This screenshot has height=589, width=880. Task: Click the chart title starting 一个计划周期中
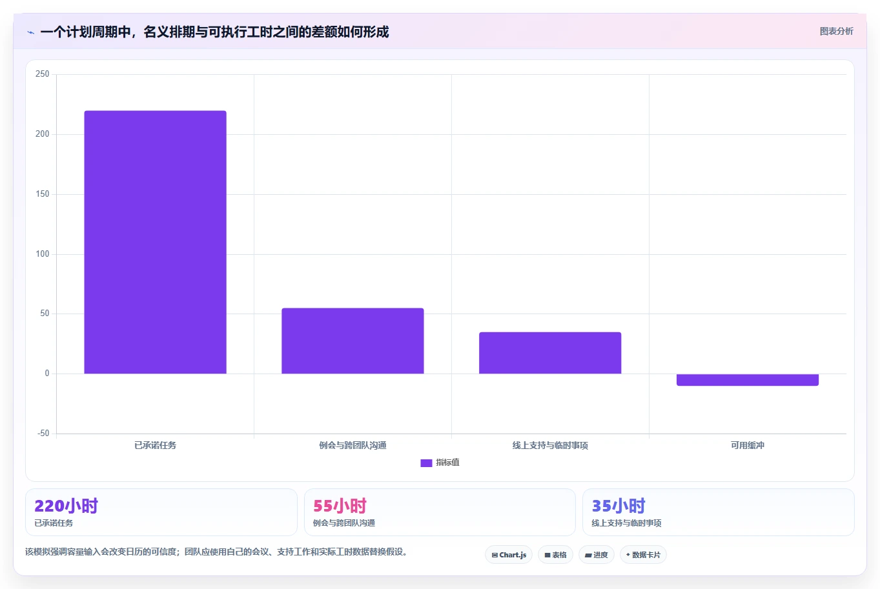point(214,32)
